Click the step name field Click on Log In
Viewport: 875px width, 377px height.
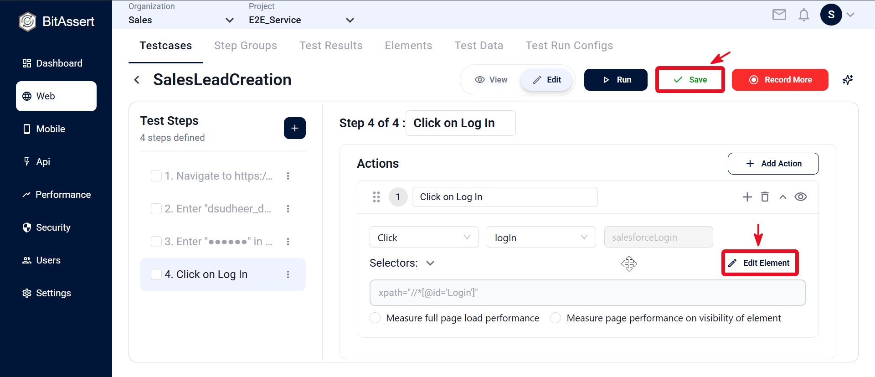[461, 123]
